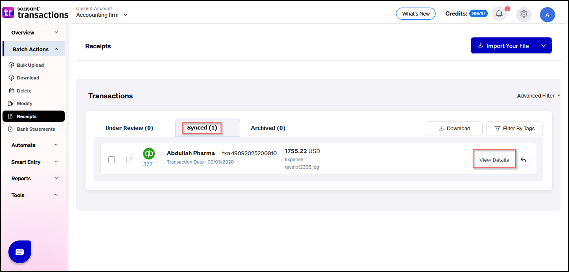Flag the Abdullah Pharma transaction

(x=129, y=160)
